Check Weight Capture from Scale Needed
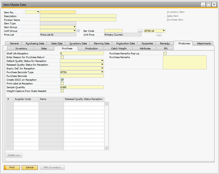219x174 pixels. pyautogui.click(x=62, y=91)
